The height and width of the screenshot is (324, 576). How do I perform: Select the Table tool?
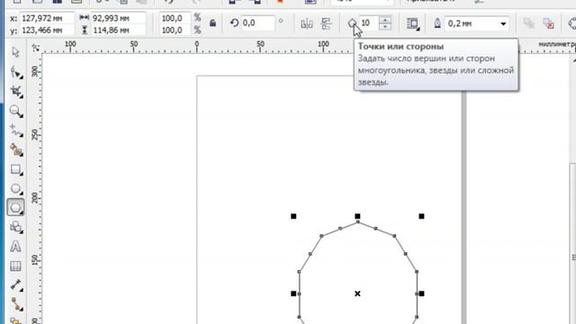click(15, 265)
